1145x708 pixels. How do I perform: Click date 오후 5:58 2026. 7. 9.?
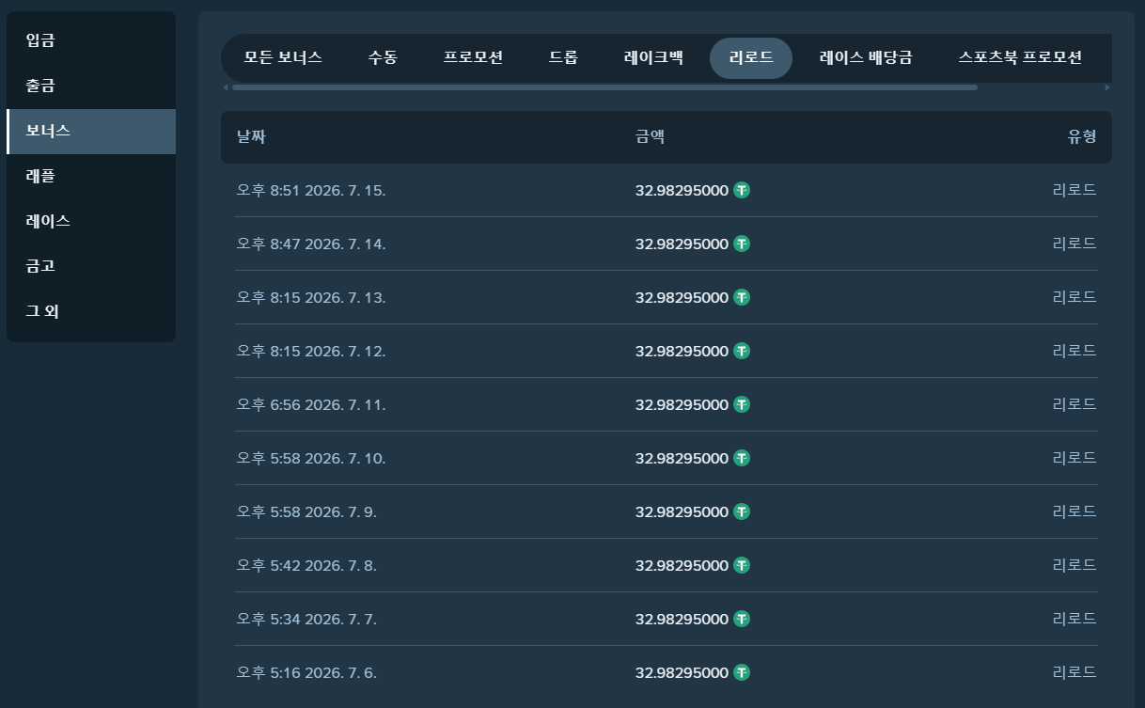[306, 511]
